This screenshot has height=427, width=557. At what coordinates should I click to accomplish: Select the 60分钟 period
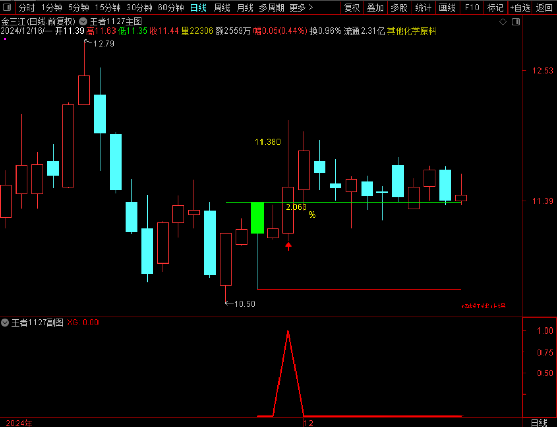(171, 7)
